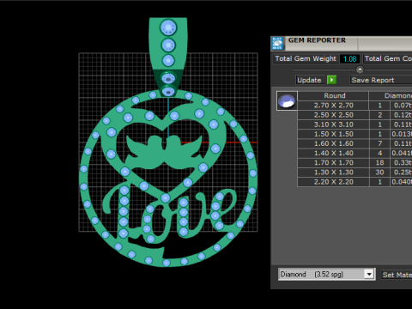
Task: Select the round gem thumbnail
Action: (x=287, y=100)
